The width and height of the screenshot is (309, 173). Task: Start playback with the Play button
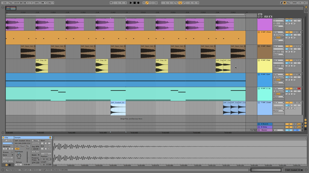[131, 3]
